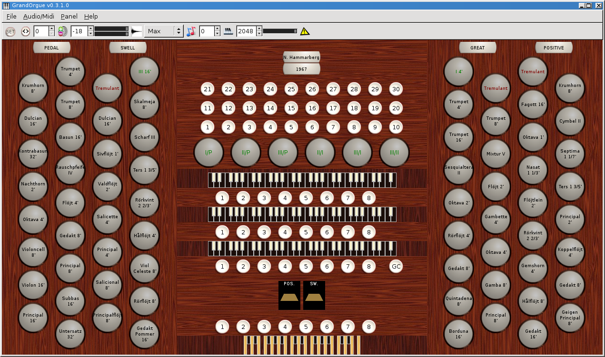
Task: Select general combination piston 25
Action: point(291,89)
